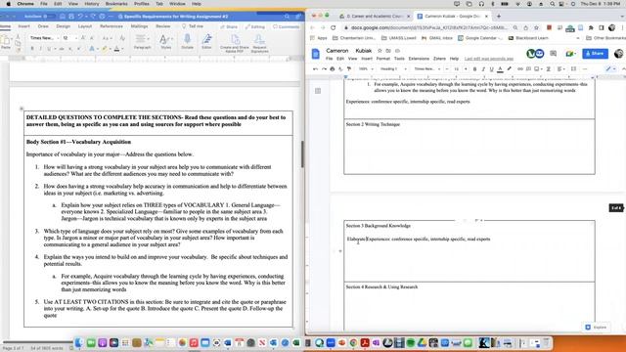Click the blue Share button in Docs
This screenshot has height=352, width=626.
click(595, 54)
